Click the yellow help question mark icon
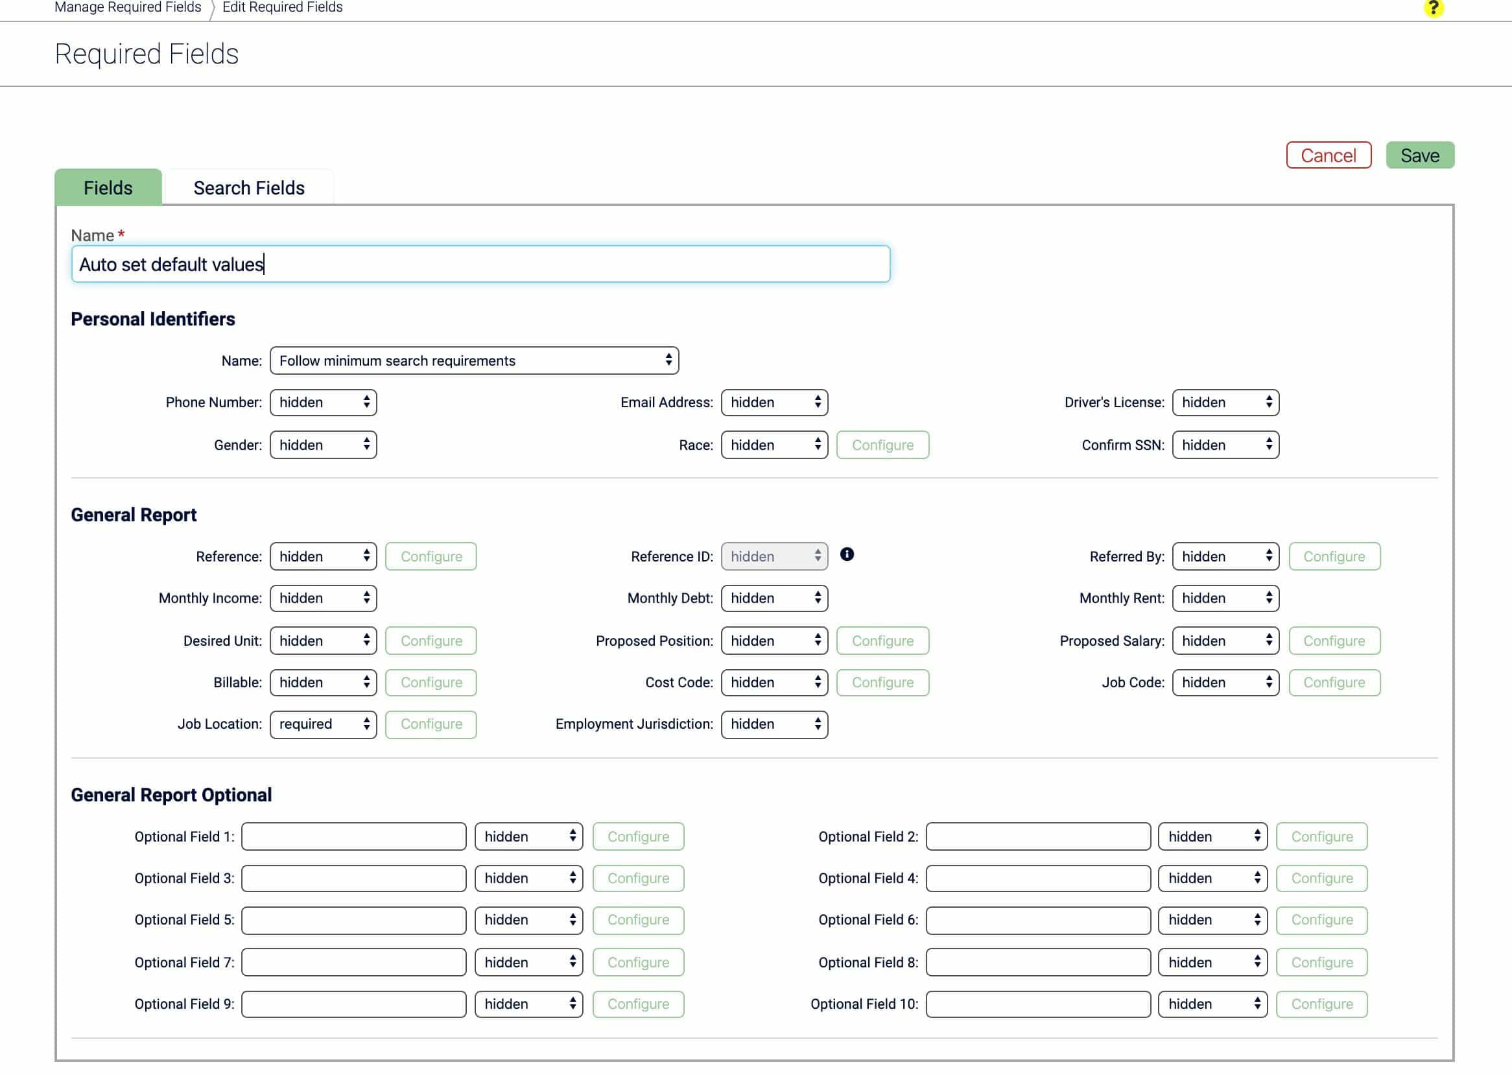Screen dimensions: 1512x1075 [1433, 8]
